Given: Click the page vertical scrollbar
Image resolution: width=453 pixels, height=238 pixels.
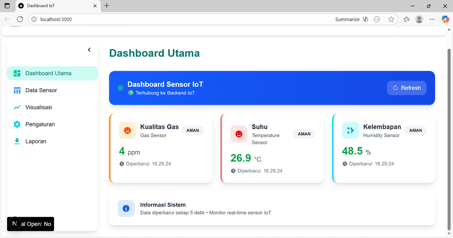Looking at the screenshot, I should click(x=449, y=139).
